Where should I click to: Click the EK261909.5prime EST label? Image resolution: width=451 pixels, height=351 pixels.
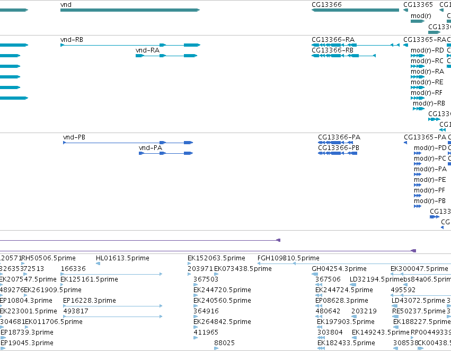pyautogui.click(x=52, y=290)
